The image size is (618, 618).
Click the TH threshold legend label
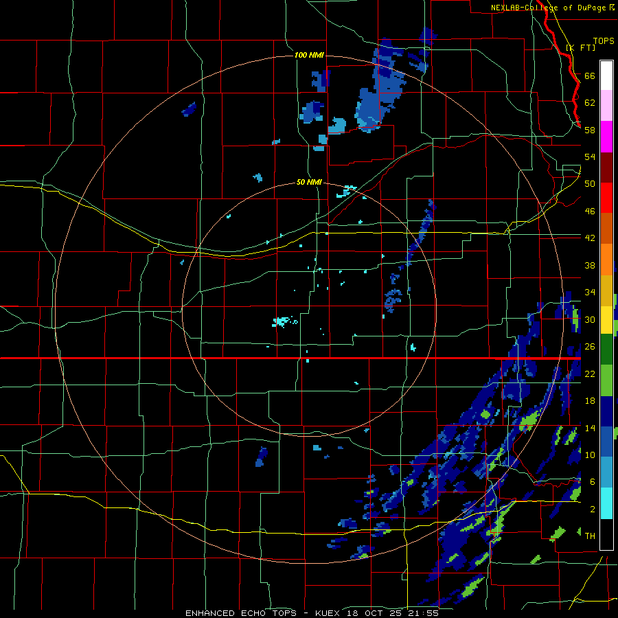pos(590,536)
